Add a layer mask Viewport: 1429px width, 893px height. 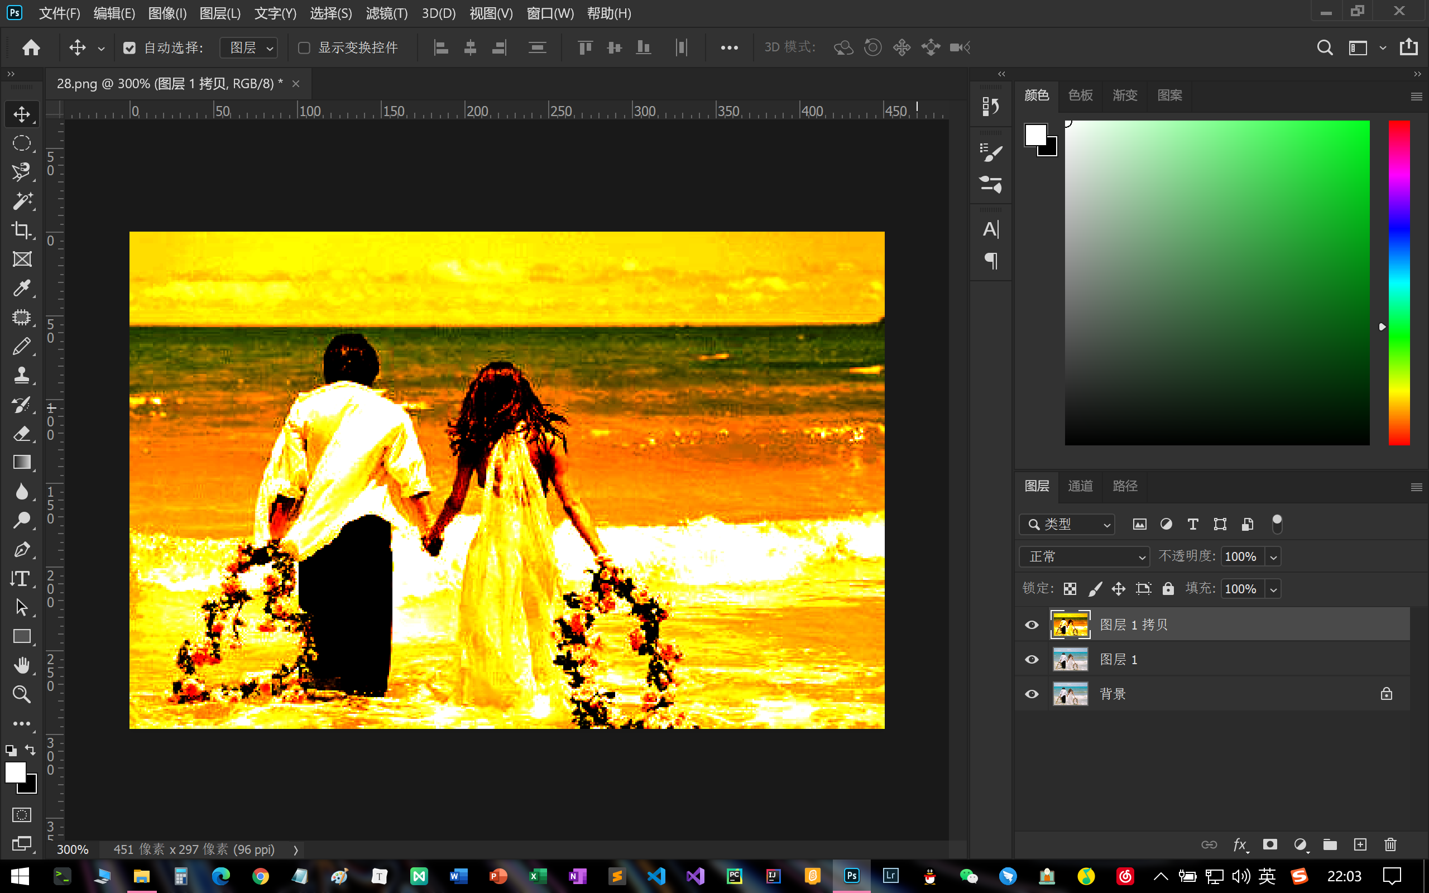click(x=1270, y=844)
